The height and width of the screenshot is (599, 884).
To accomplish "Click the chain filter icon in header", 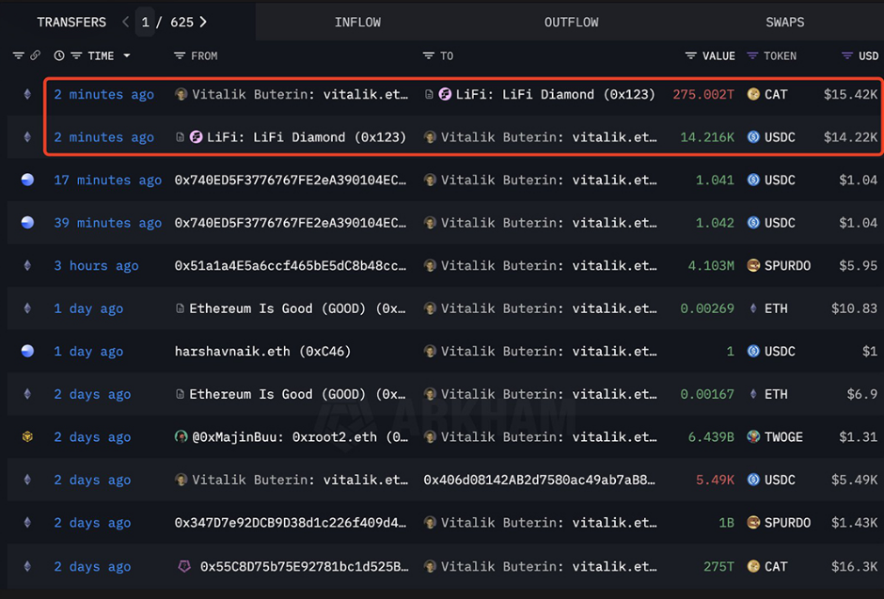I will pos(18,56).
